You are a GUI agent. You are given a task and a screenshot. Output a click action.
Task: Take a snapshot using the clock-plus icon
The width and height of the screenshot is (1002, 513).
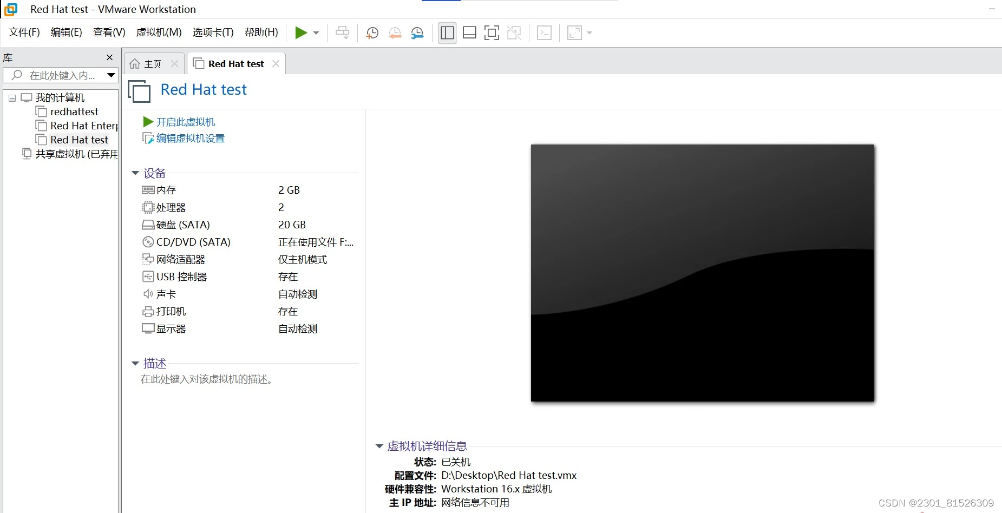tap(372, 33)
